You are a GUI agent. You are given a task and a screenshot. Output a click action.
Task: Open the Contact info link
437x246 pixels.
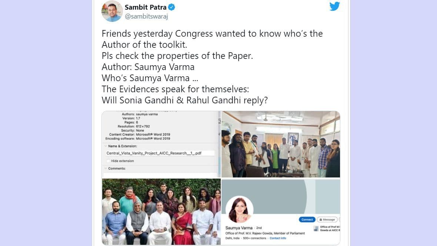tap(278, 238)
